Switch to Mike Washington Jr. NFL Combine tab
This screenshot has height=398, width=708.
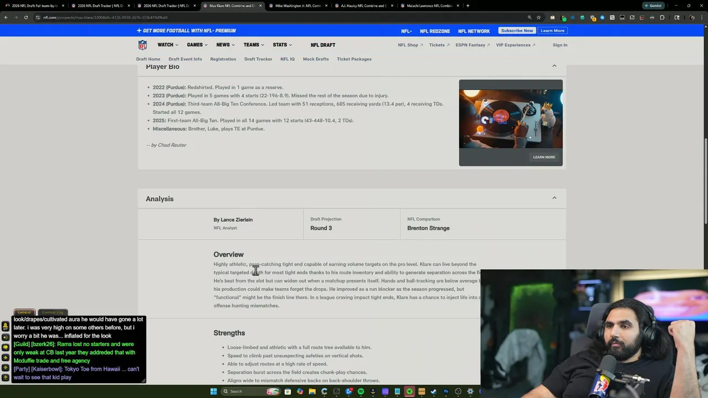pyautogui.click(x=298, y=6)
